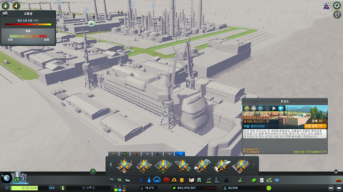The image size is (343, 192).
Task: Click the population count 33,936
Action: pyautogui.click(x=233, y=188)
